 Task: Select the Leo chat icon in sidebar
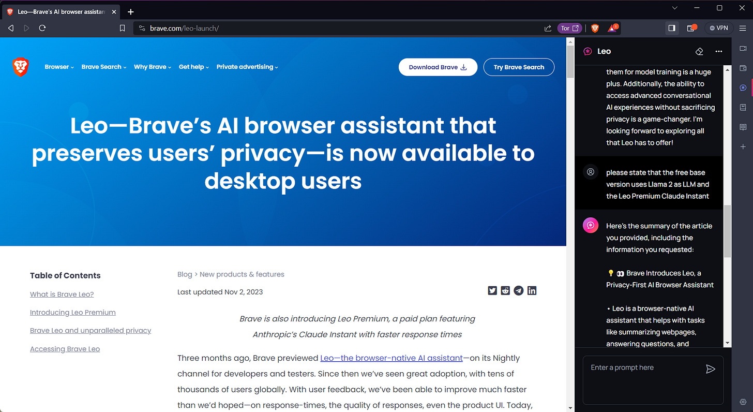click(743, 88)
